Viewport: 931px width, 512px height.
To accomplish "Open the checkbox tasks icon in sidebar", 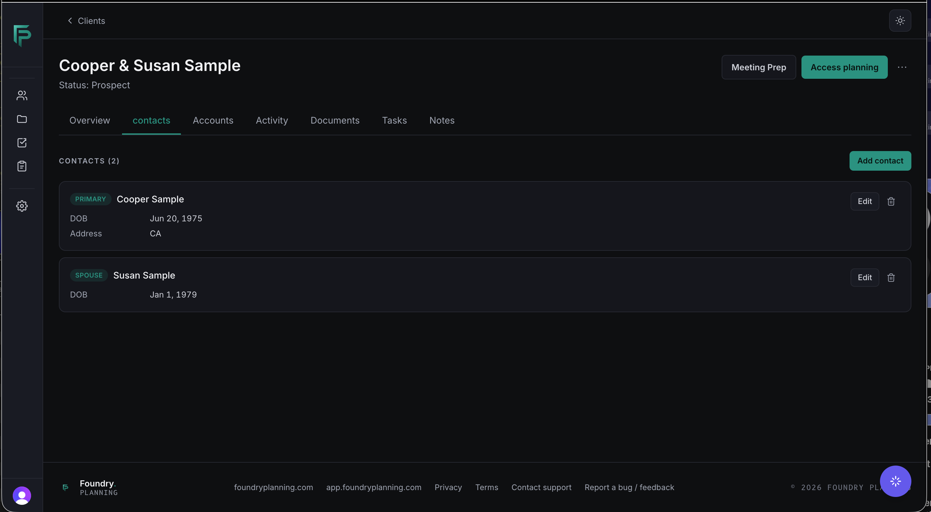I will 22,143.
